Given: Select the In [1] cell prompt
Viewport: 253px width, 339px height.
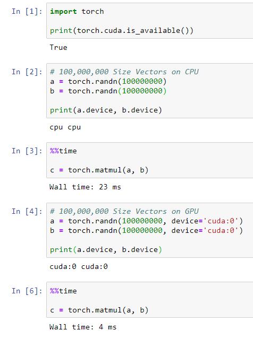Looking at the screenshot, I should pos(27,12).
